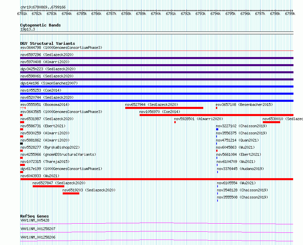
Task: Click the Cytogenetic Bands track heading
Action: click(41, 25)
